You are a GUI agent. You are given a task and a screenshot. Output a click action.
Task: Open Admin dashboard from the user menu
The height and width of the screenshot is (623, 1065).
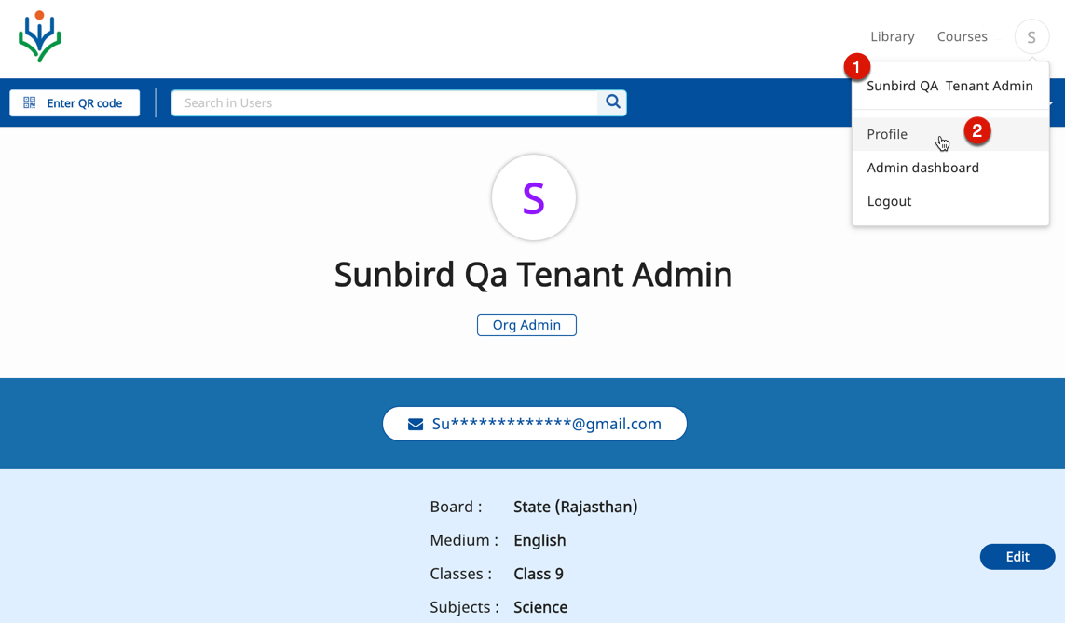pos(922,168)
